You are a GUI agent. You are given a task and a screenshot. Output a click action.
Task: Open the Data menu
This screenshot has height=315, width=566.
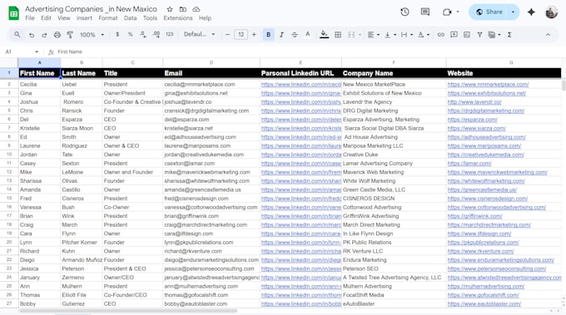(131, 18)
